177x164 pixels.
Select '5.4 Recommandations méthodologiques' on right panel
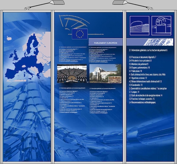pyautogui.click(x=142, y=102)
